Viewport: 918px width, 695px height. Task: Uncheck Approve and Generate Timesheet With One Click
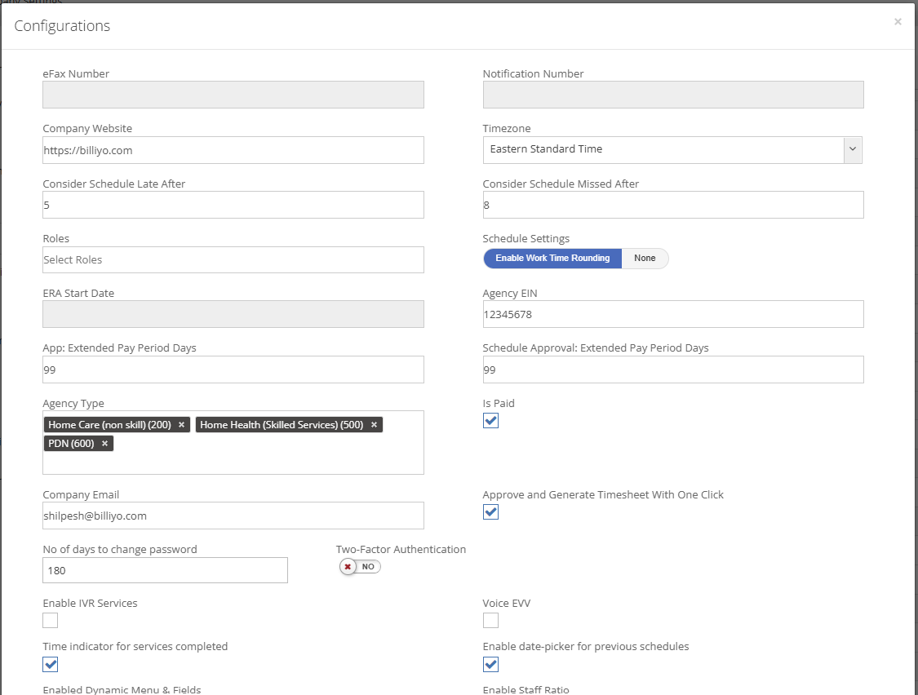click(x=490, y=512)
